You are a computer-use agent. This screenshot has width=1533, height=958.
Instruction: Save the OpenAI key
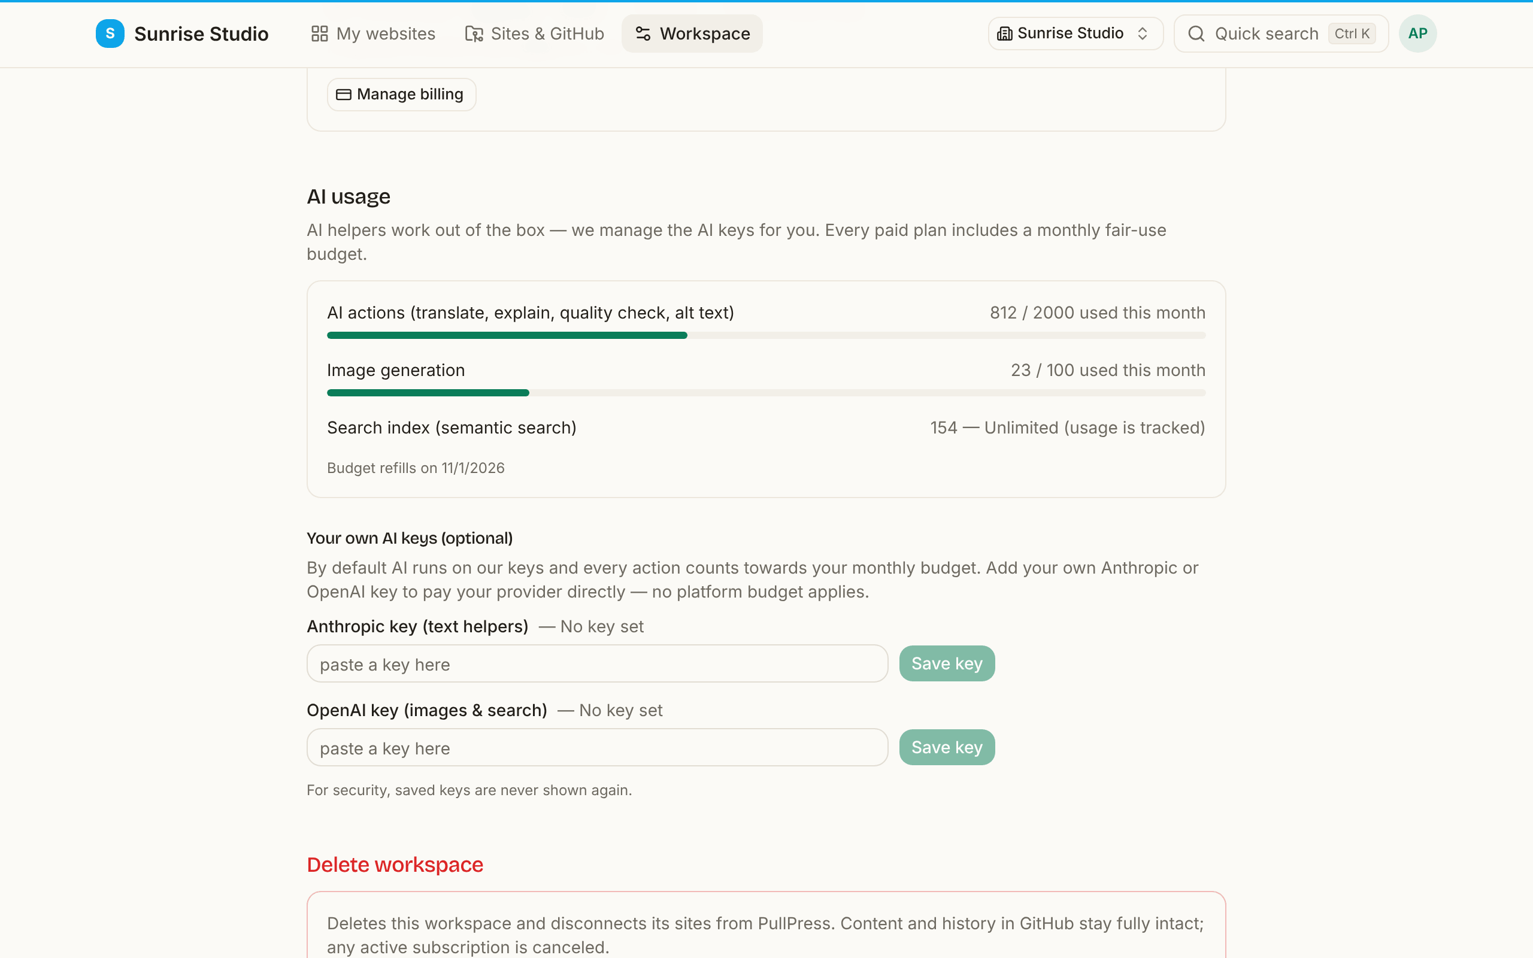pyautogui.click(x=946, y=748)
